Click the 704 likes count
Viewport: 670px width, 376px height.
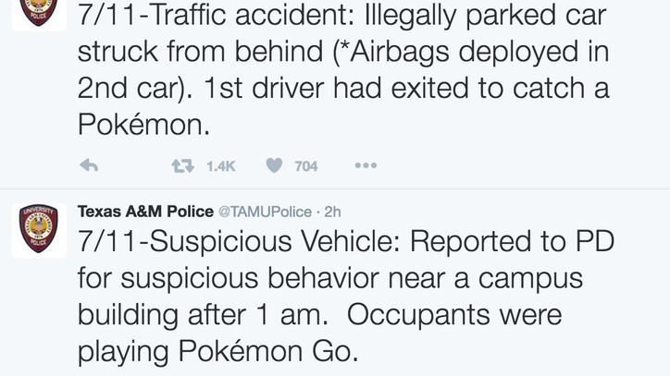(306, 166)
